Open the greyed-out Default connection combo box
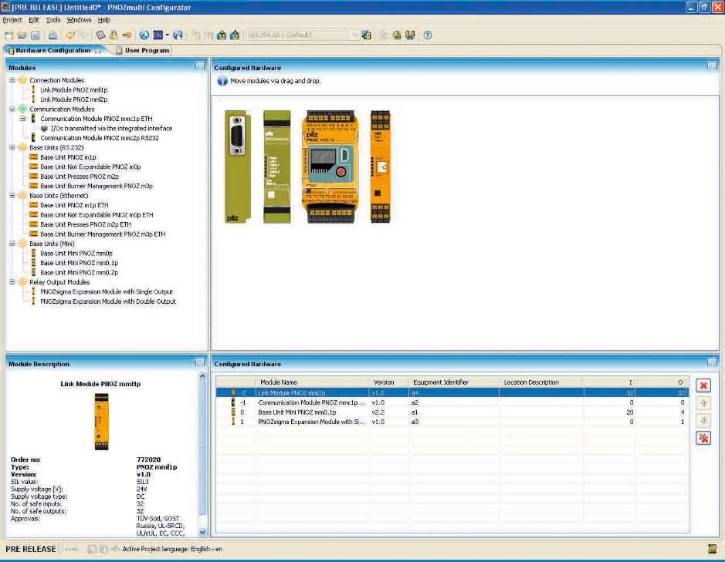Screen dimensions: 725x562 click(303, 35)
